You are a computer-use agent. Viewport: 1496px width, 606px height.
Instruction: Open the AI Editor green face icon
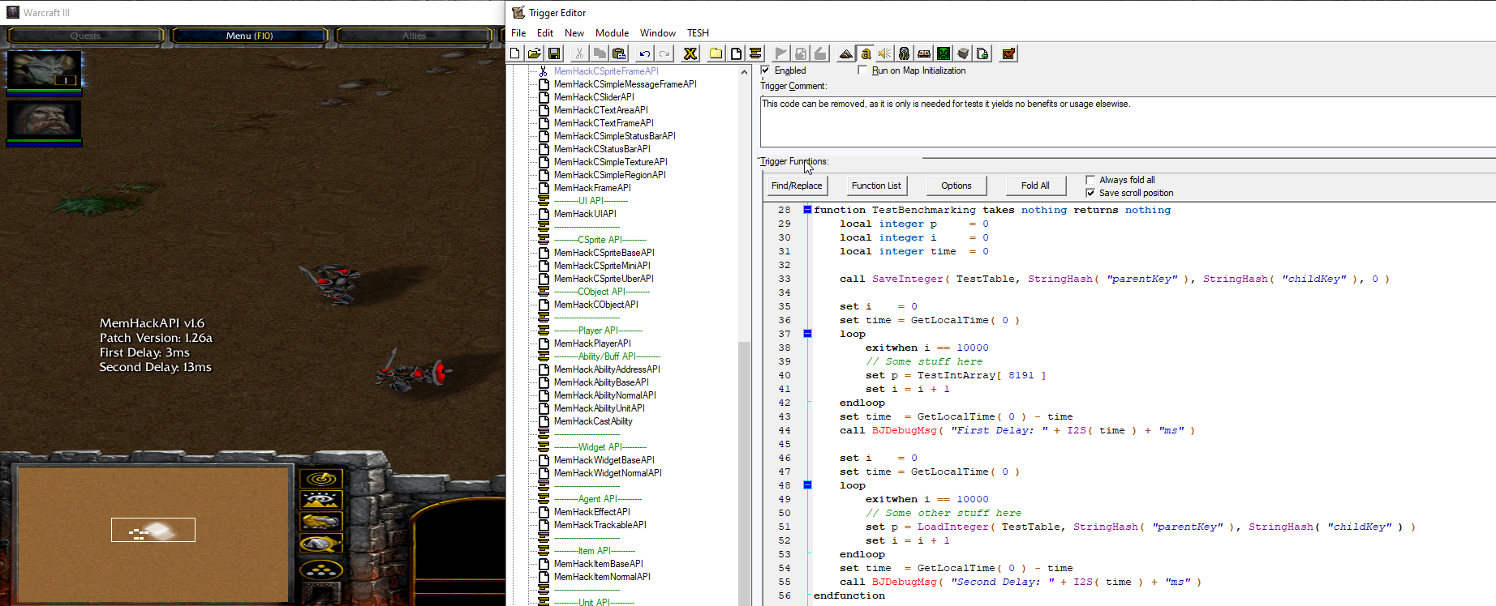tap(944, 53)
